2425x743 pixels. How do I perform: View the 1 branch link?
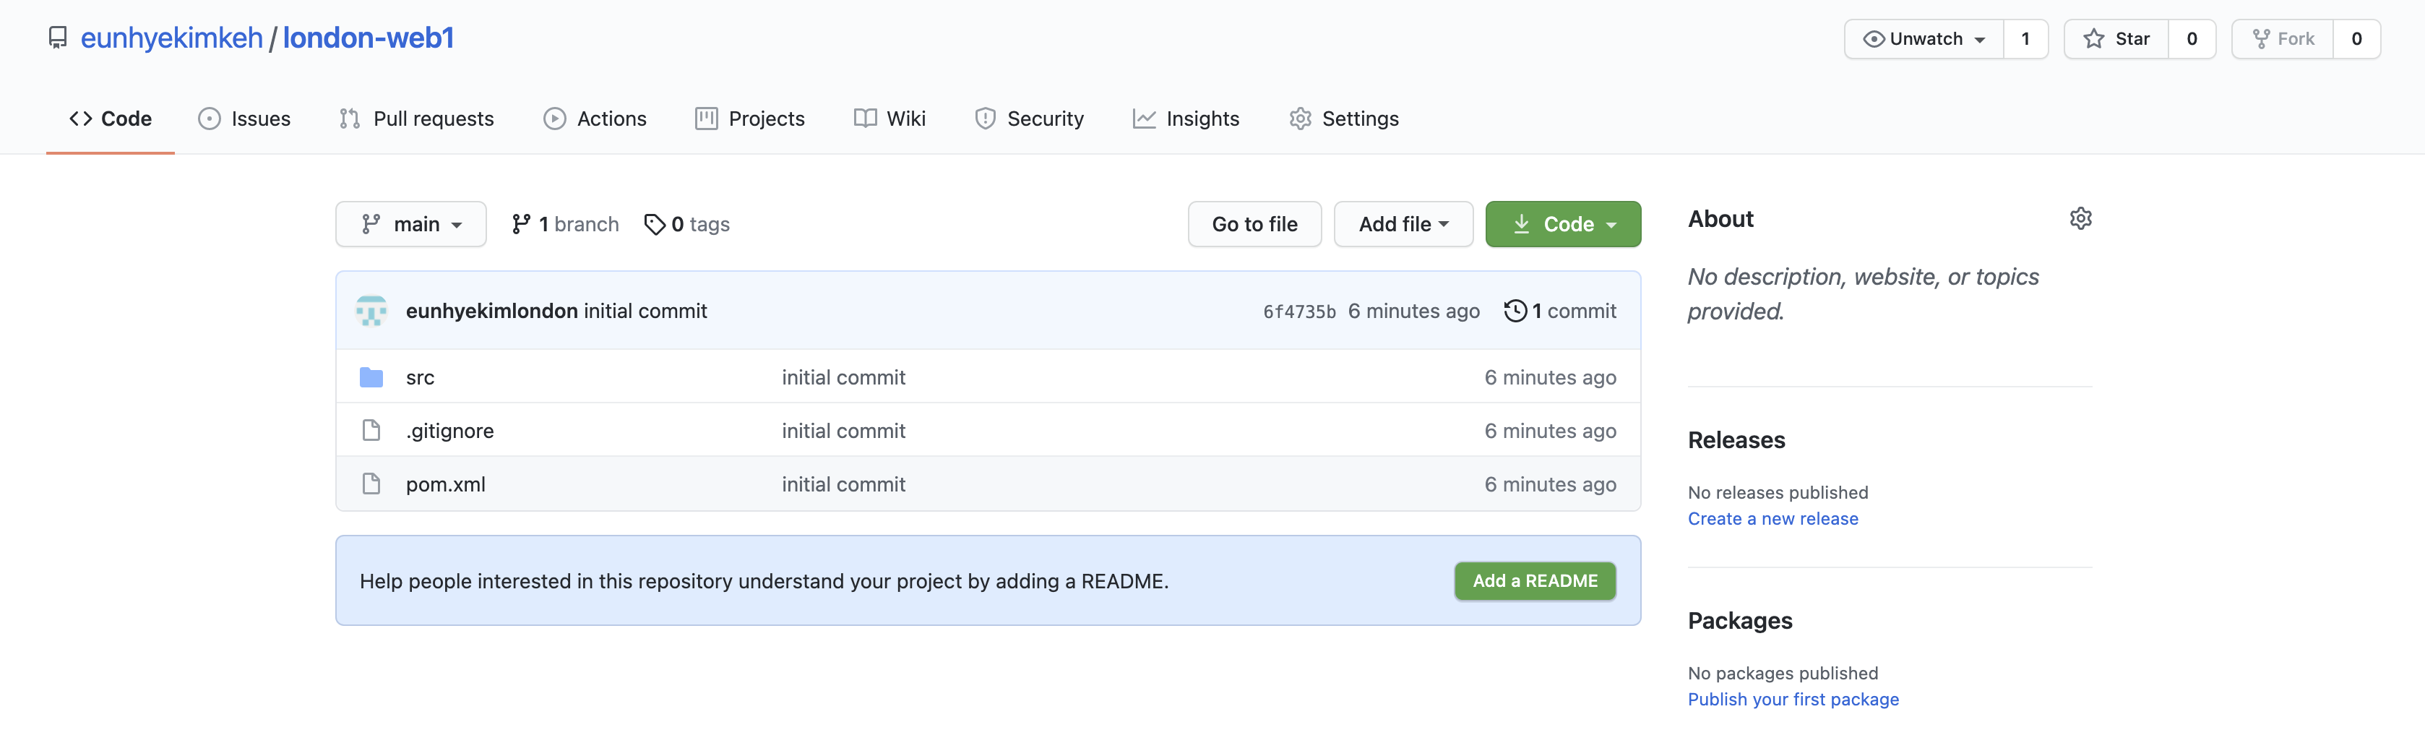coord(565,224)
